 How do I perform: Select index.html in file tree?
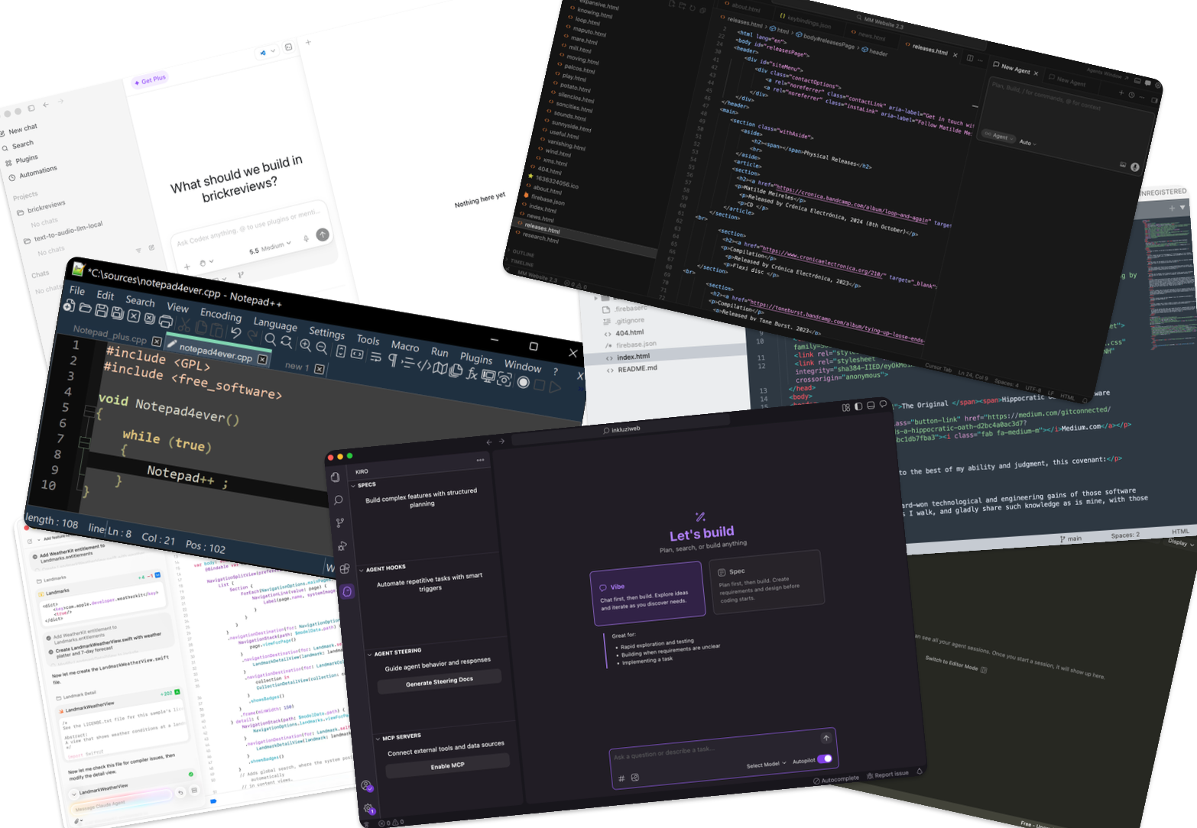tap(633, 357)
